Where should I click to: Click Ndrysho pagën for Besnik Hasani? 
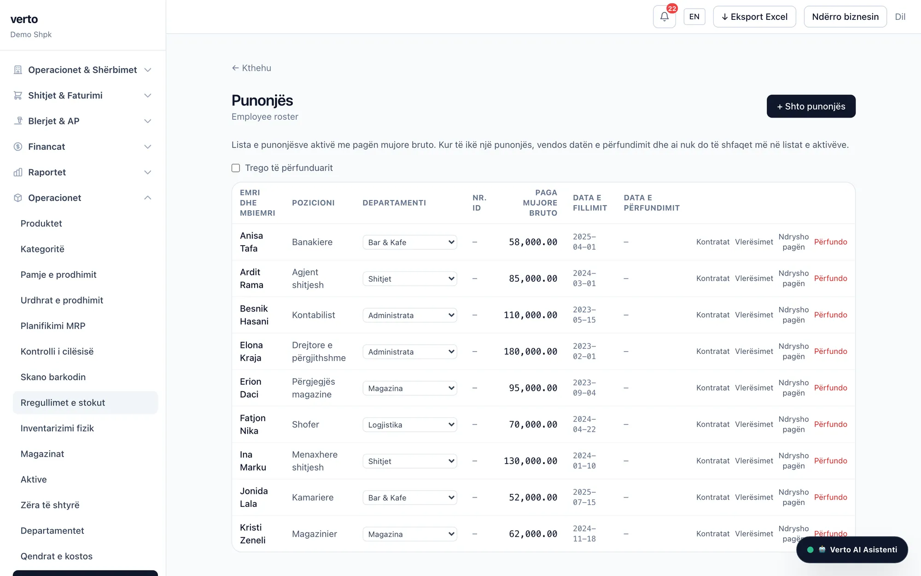coord(793,315)
